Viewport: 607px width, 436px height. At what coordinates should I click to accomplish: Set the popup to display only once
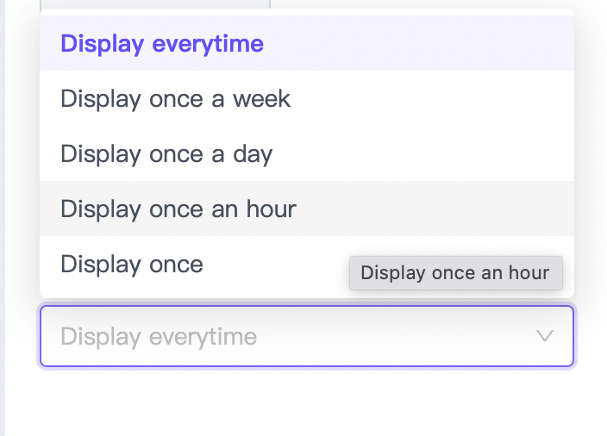pyautogui.click(x=132, y=264)
